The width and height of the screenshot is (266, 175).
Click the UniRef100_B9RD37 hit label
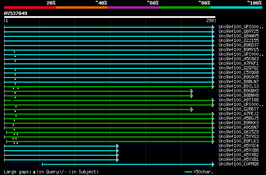click(x=239, y=45)
